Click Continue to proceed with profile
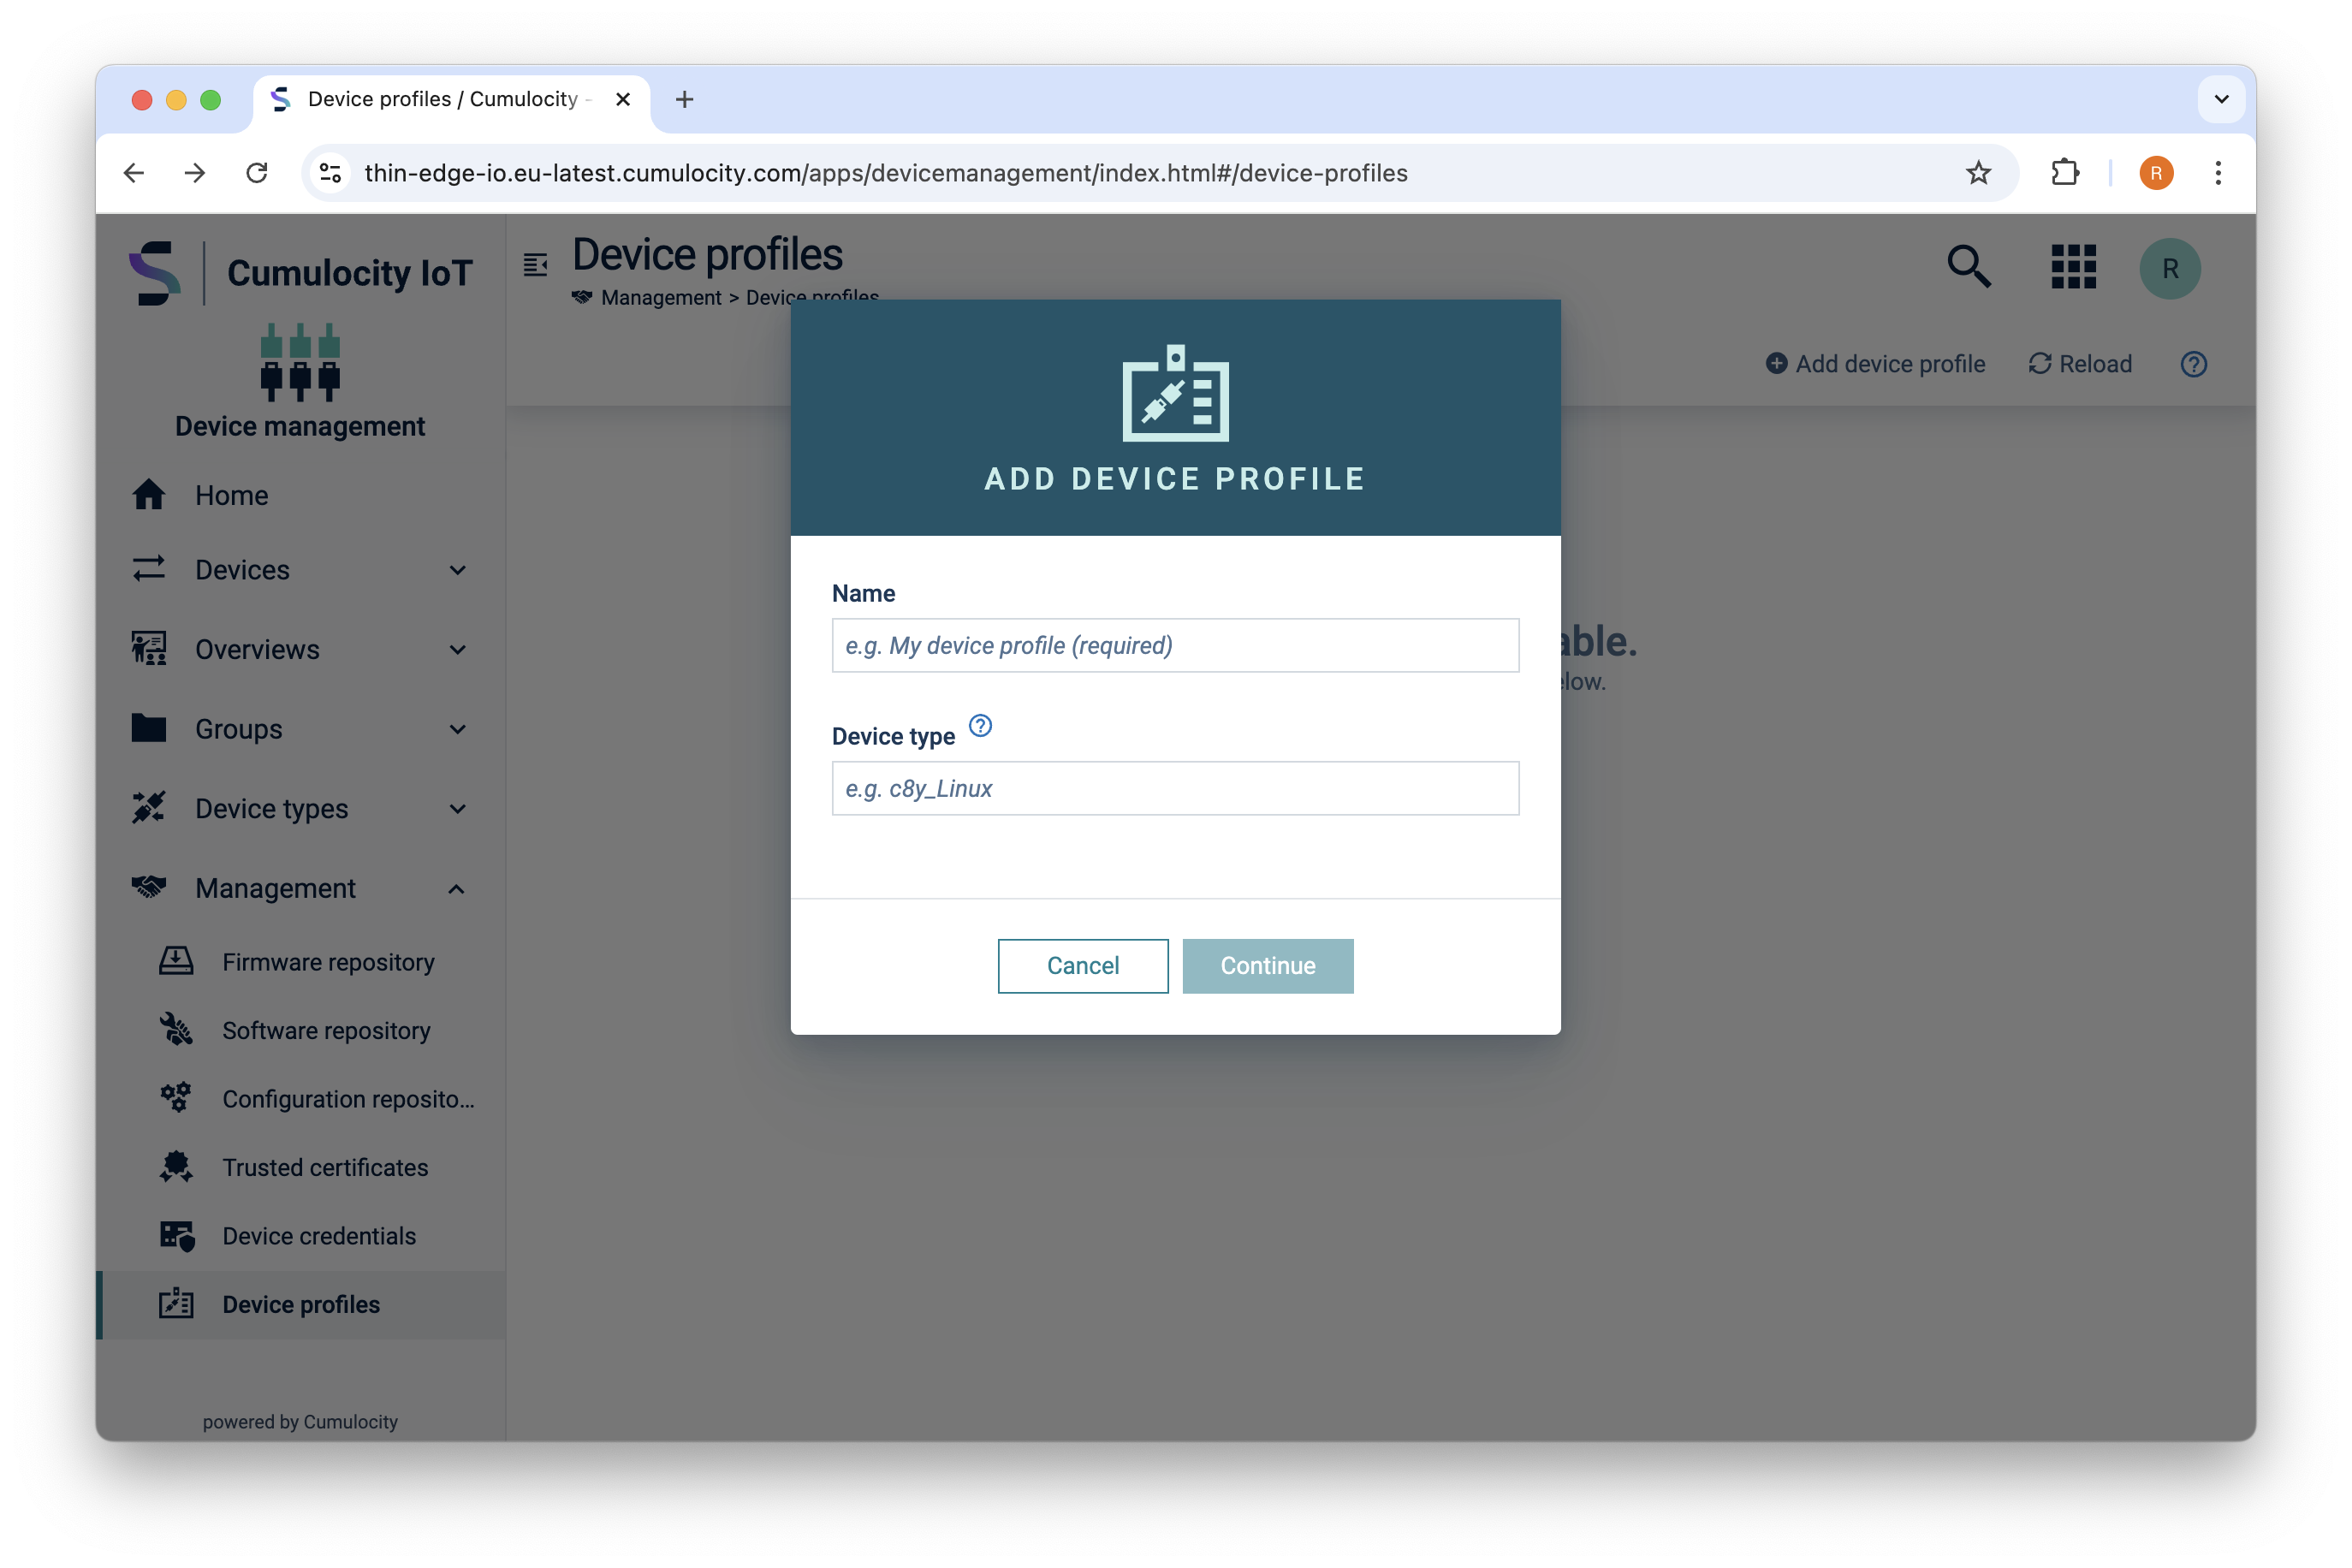This screenshot has width=2352, height=1568. click(x=1267, y=965)
